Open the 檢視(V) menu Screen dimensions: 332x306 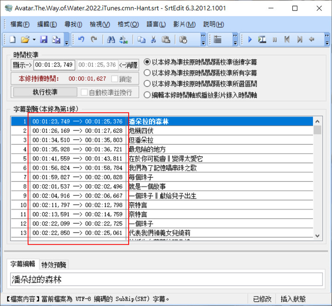tap(100, 24)
